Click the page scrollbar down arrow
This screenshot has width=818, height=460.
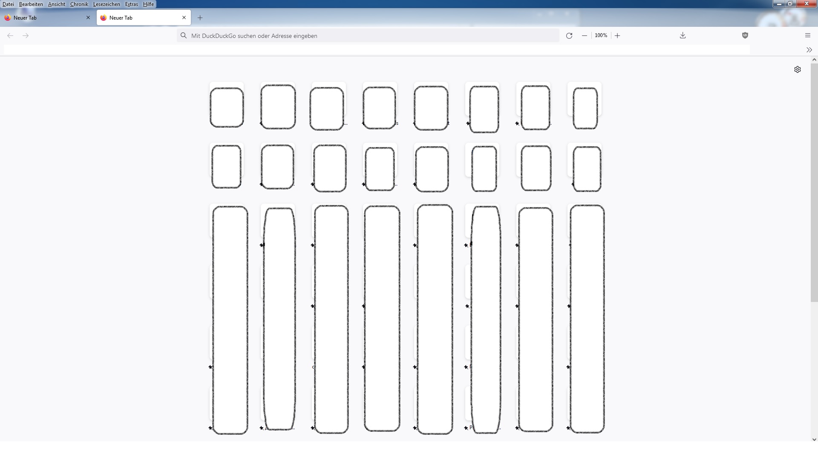point(814,439)
